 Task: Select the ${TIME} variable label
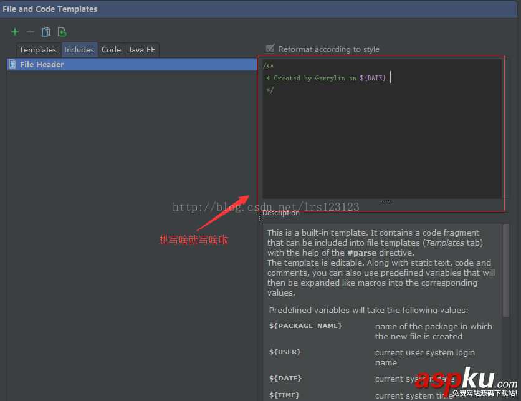284,395
